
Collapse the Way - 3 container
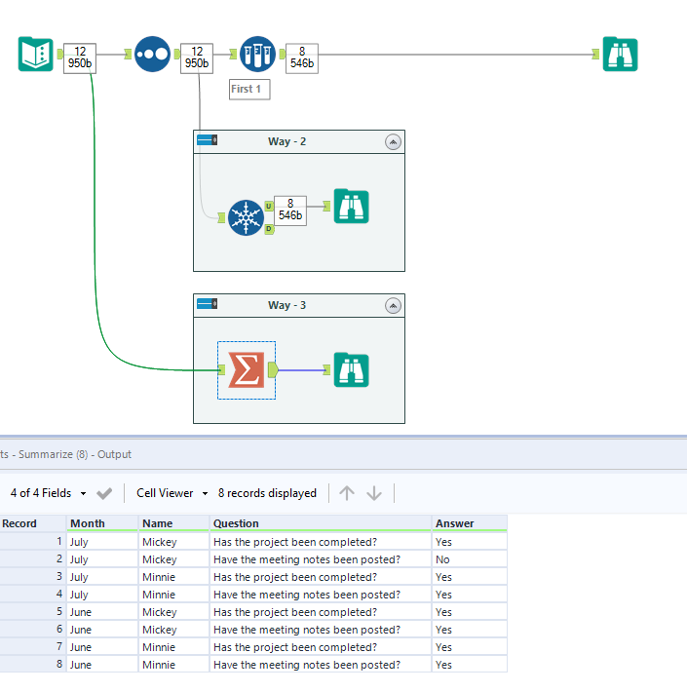pyautogui.click(x=393, y=305)
